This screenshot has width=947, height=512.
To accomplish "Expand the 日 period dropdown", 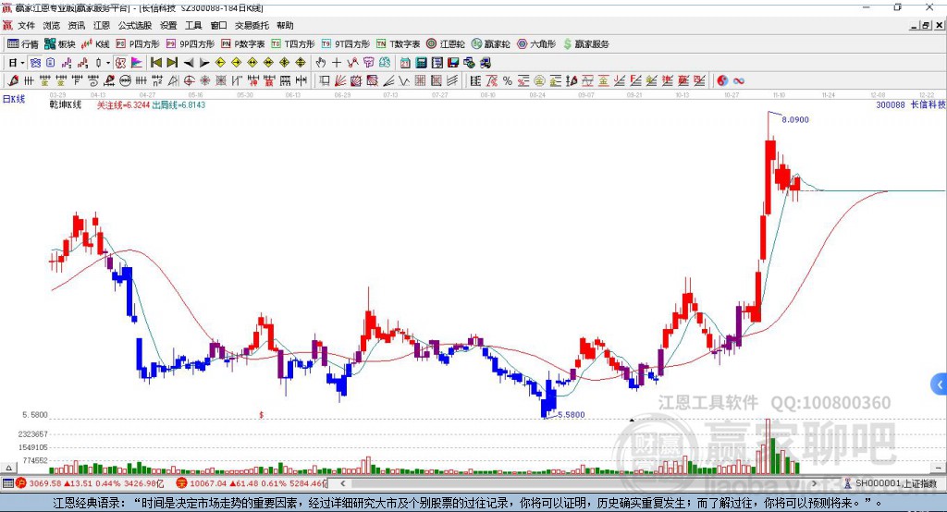I will coord(22,63).
